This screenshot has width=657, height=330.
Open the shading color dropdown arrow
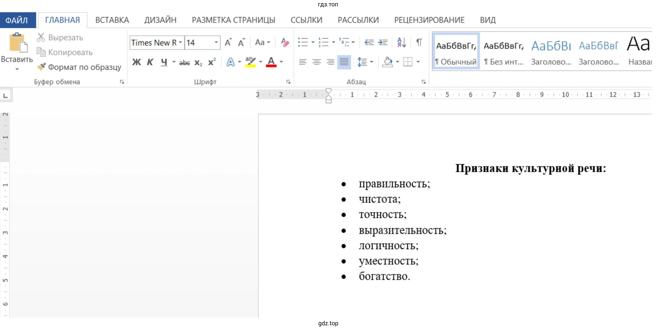pos(397,62)
